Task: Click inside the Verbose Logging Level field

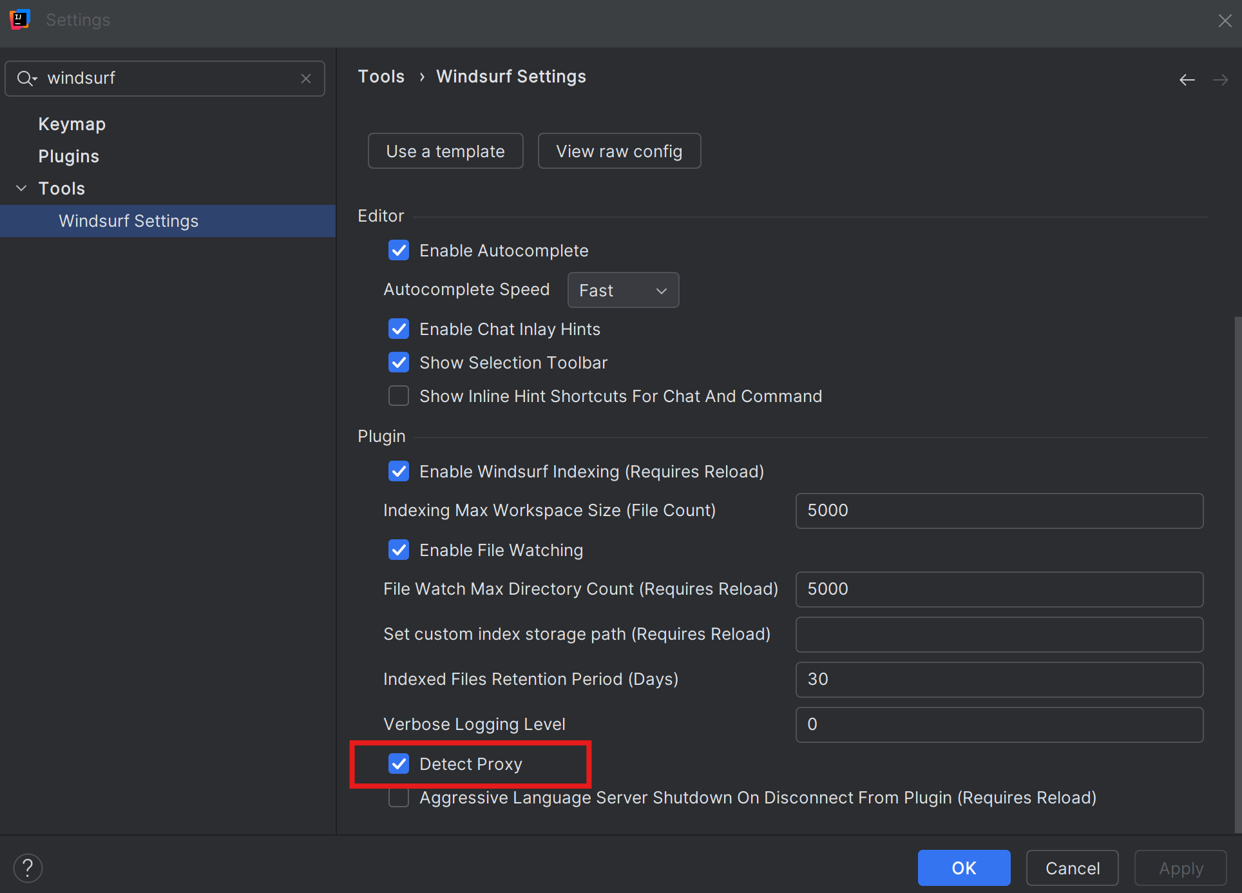Action: point(998,724)
